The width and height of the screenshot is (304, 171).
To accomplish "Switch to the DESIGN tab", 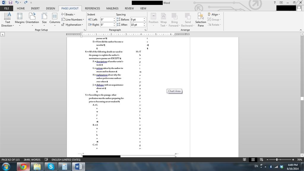I will click(x=50, y=8).
